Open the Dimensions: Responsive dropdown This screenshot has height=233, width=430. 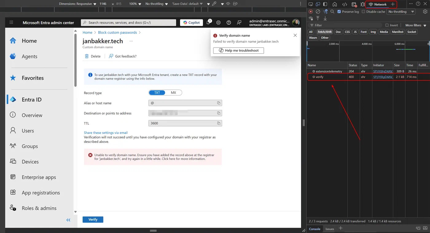[78, 4]
